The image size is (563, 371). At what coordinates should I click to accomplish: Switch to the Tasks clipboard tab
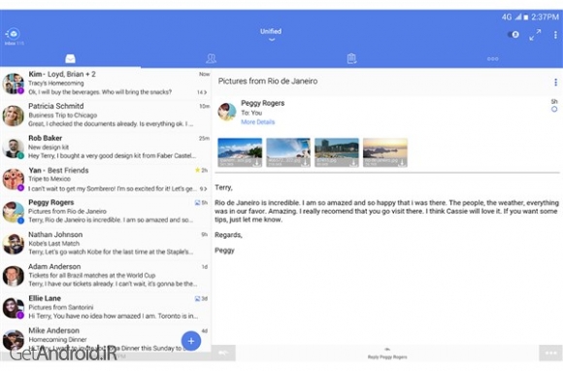[351, 58]
